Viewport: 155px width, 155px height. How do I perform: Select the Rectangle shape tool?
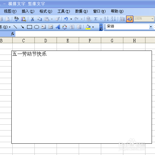point(30,27)
